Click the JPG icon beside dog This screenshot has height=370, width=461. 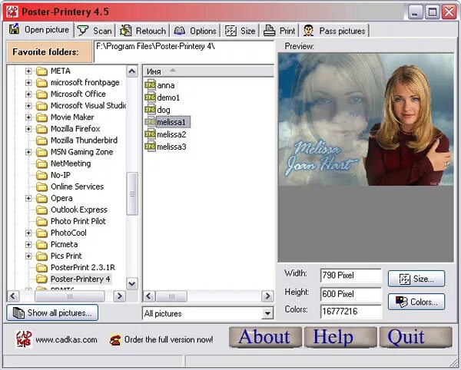coord(150,110)
